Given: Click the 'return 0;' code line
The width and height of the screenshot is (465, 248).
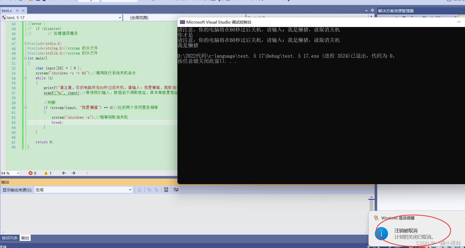Looking at the screenshot, I should coord(44,142).
